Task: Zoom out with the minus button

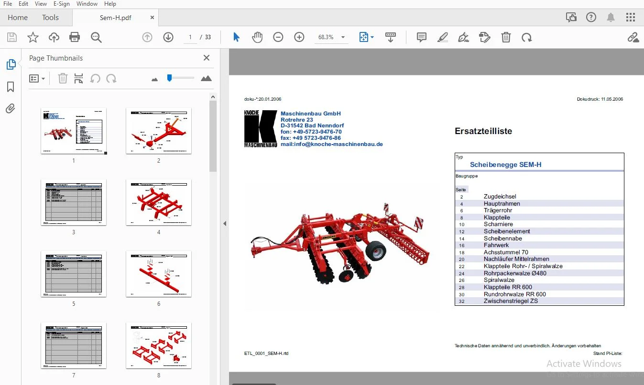Action: (278, 37)
